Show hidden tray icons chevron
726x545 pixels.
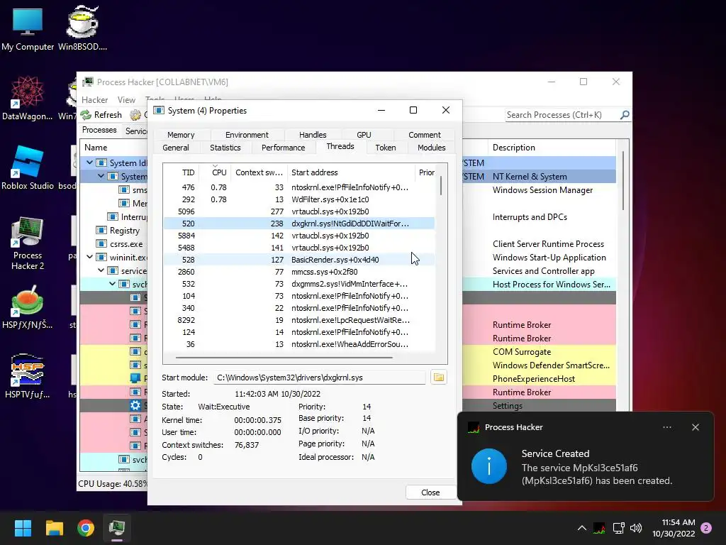tap(582, 528)
